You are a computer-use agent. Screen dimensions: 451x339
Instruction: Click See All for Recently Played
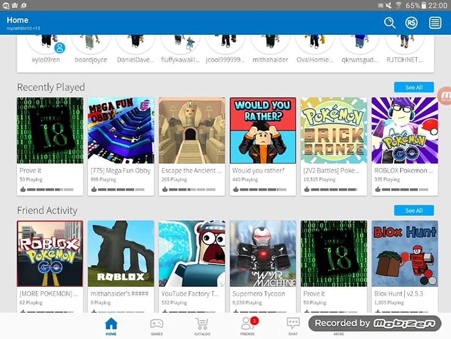[414, 87]
